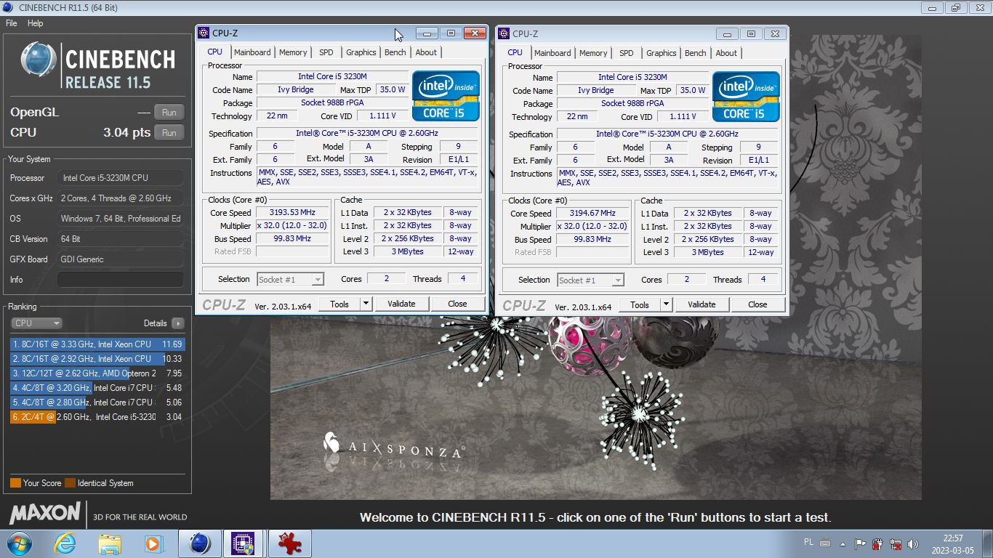The height and width of the screenshot is (558, 993).
Task: Select ranking entry 12C/12T AMD Opteron
Action: coord(97,373)
